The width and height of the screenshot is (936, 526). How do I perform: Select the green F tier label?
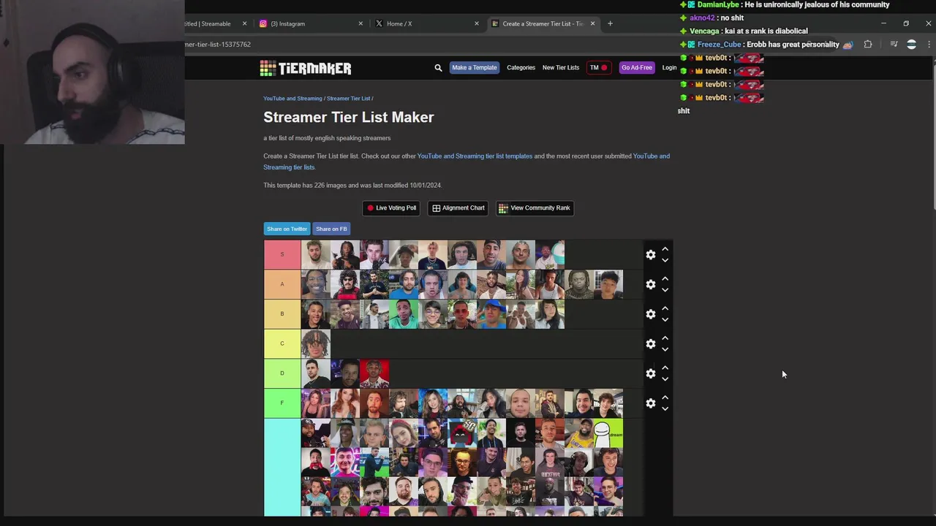[x=282, y=403]
